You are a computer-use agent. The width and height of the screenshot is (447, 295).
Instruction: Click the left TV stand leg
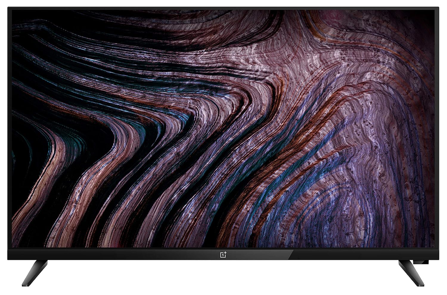35,272
